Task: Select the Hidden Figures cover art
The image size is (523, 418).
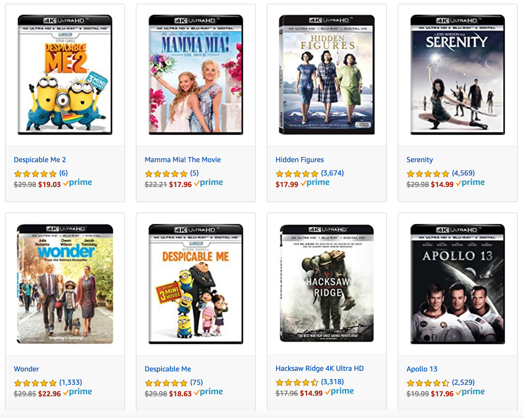Action: click(x=326, y=75)
